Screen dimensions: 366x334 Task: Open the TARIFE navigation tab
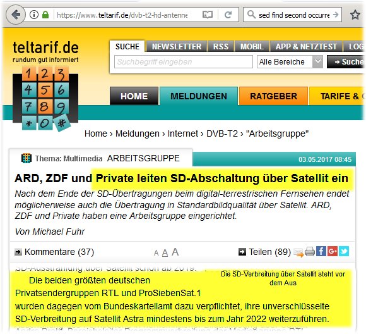tap(337, 96)
